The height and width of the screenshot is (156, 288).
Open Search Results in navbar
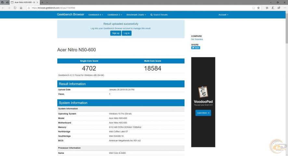[x=159, y=15]
